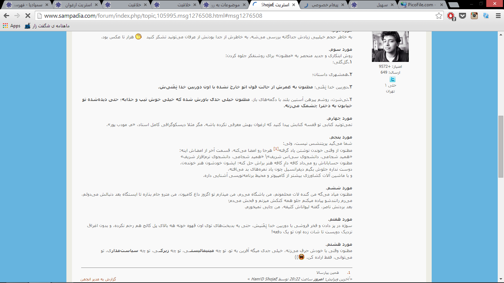Stop loading the page
504x283 pixels.
(x=28, y=16)
